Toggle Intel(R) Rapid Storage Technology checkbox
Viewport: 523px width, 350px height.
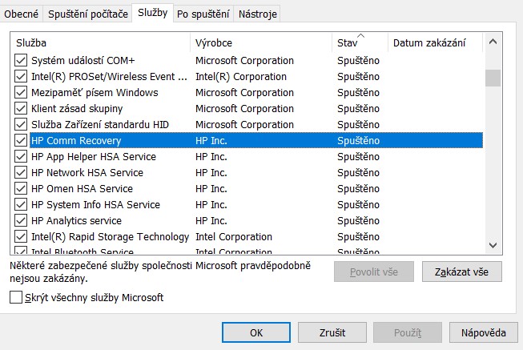21,237
